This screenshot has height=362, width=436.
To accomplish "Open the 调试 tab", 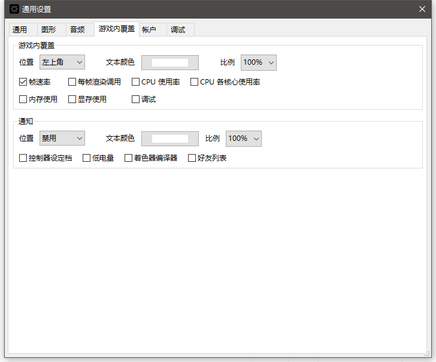I will coord(178,30).
